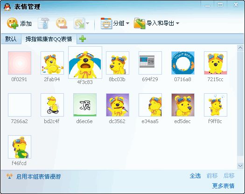Minimize the 表情管理 window
245x194 pixels.
208,5
